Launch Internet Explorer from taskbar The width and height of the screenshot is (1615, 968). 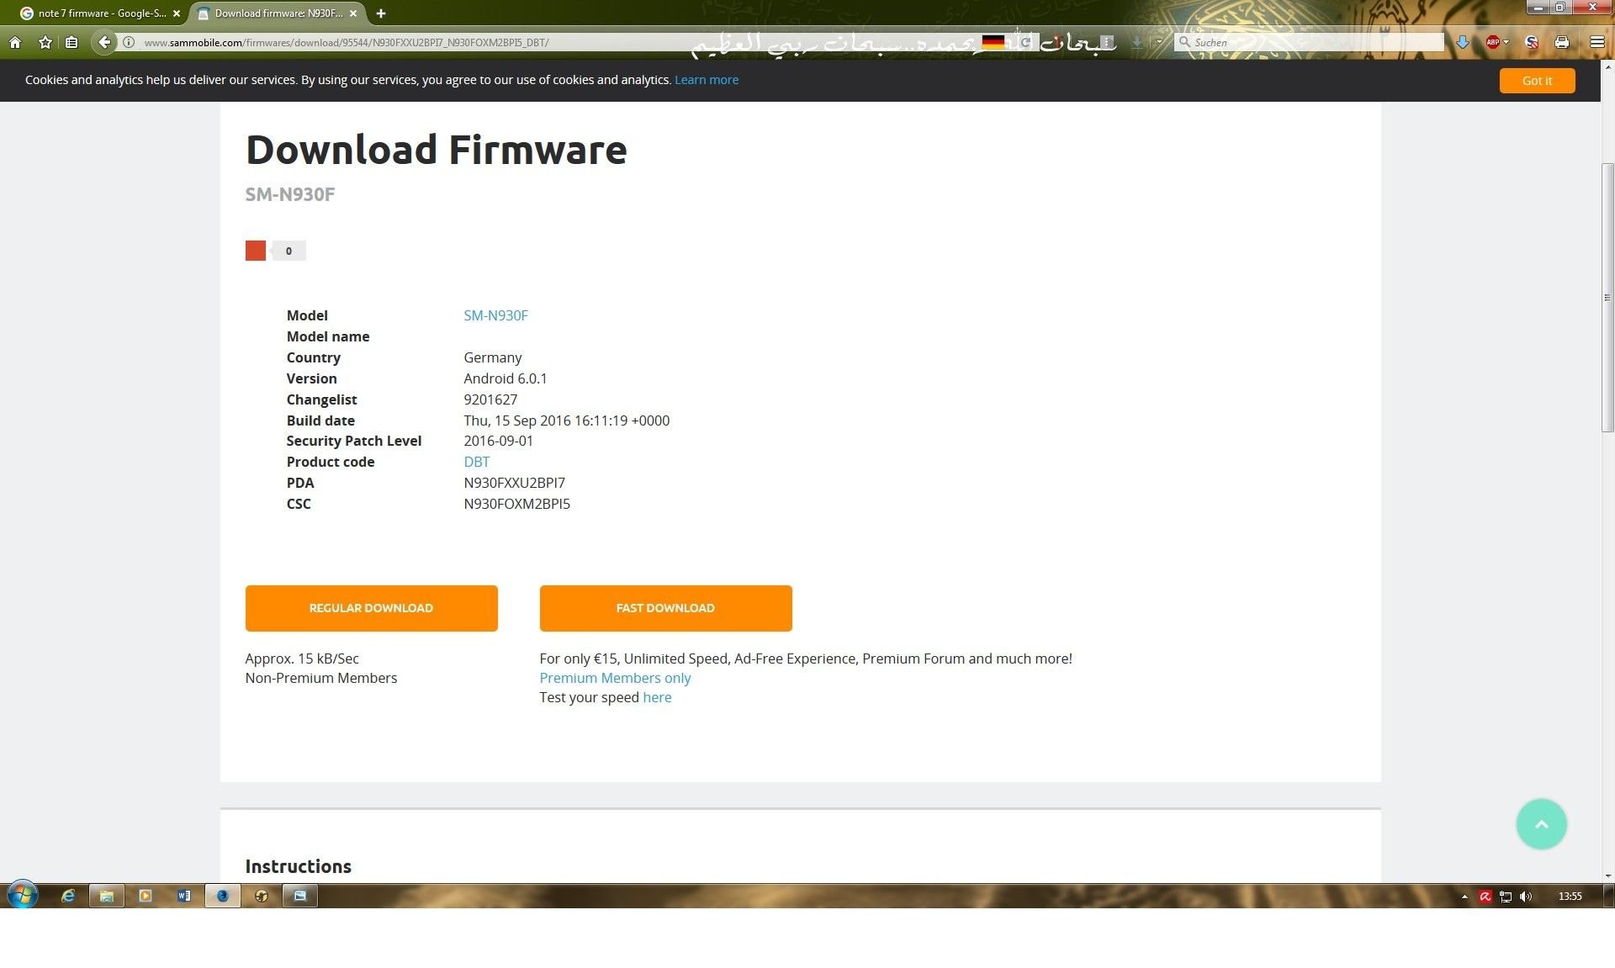[68, 896]
